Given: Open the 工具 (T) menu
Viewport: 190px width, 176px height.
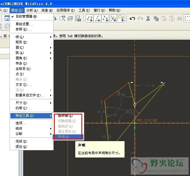Looking at the screenshot, I should 84,10.
